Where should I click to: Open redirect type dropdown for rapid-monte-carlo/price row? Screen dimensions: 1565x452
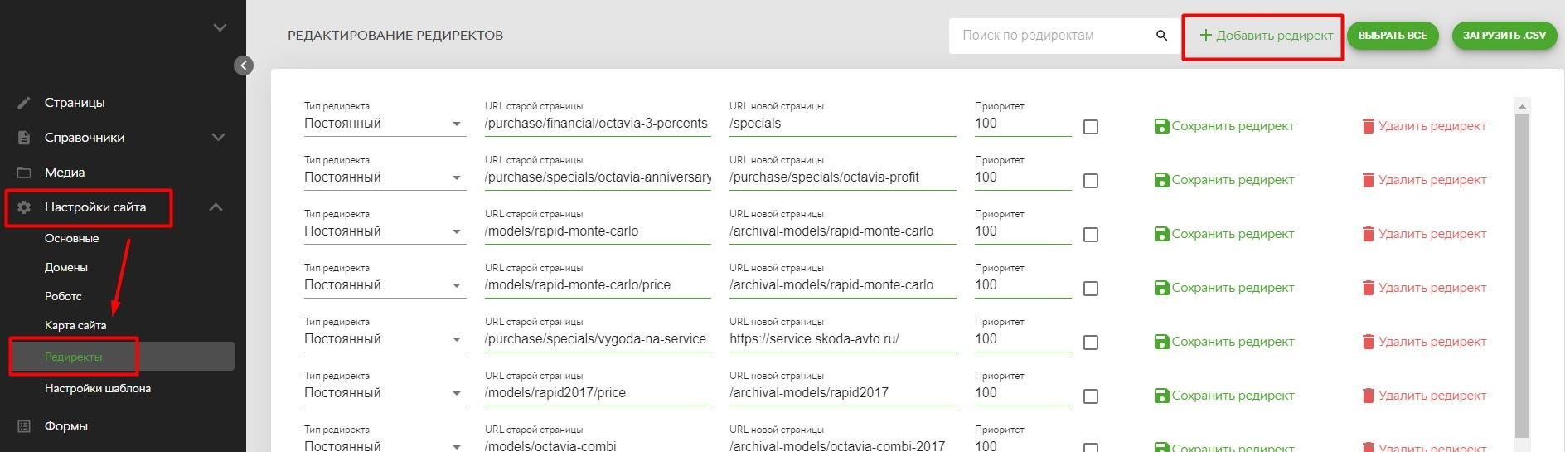[385, 285]
